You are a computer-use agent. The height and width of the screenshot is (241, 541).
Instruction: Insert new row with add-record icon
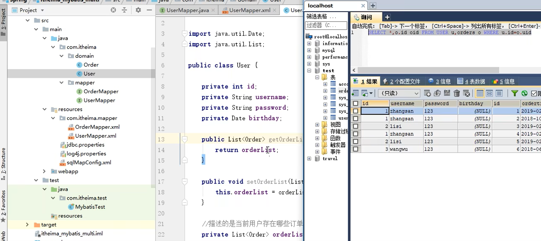point(427,93)
